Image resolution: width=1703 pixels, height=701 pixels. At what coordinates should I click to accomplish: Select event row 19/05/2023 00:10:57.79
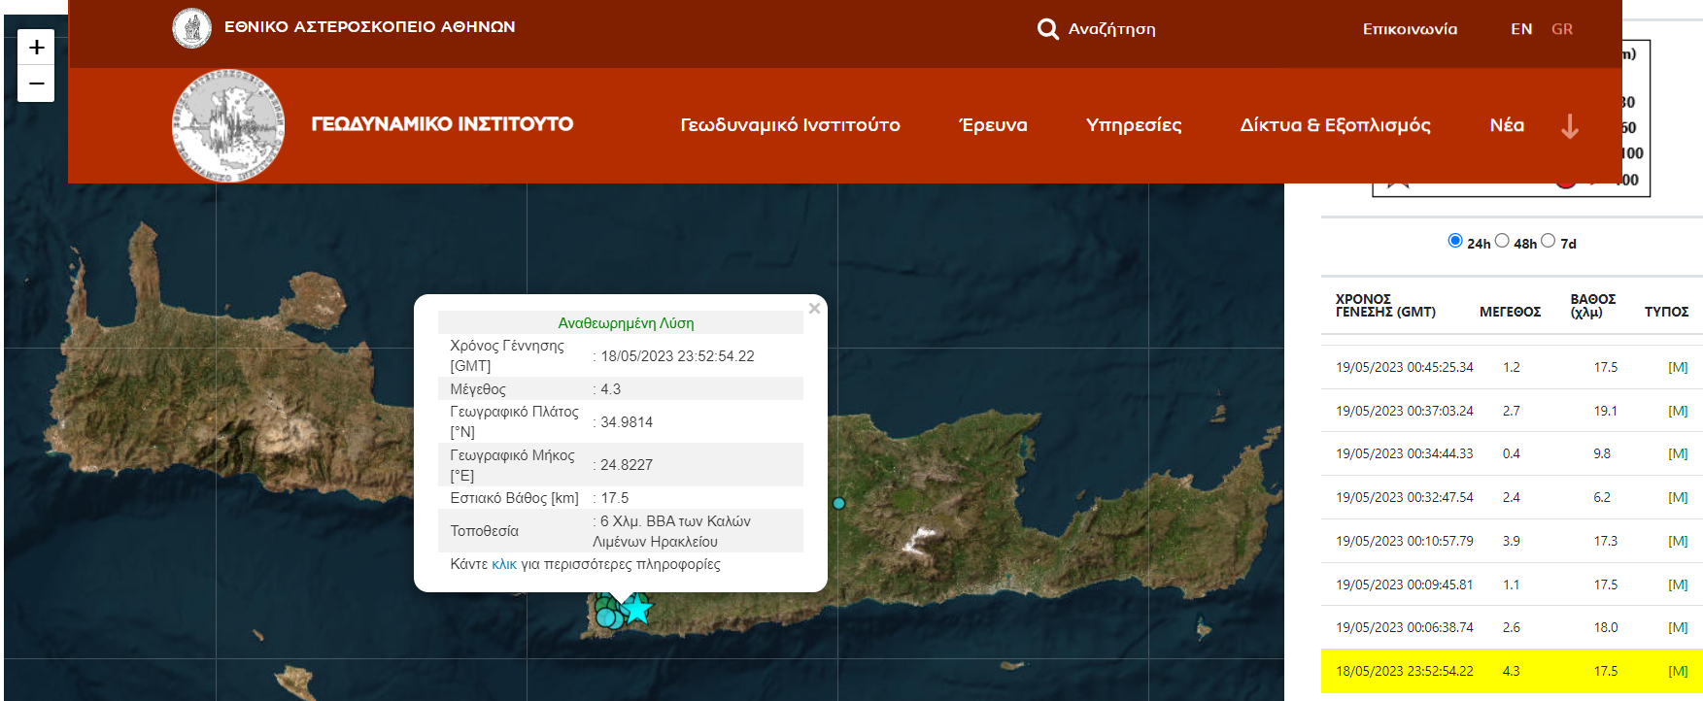[1512, 541]
